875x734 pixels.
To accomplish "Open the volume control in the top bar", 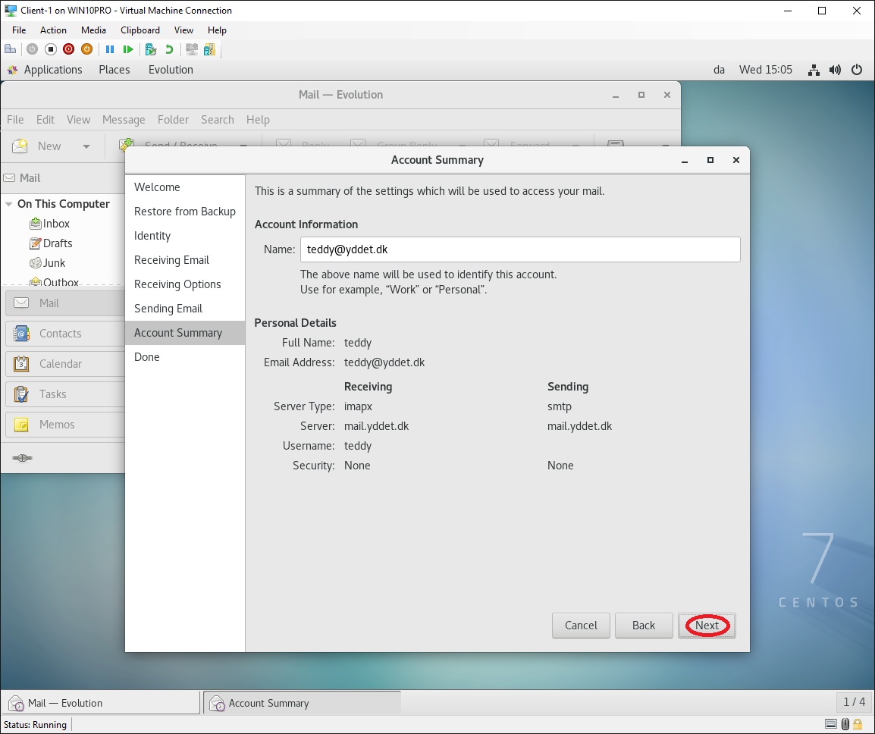I will pos(835,70).
